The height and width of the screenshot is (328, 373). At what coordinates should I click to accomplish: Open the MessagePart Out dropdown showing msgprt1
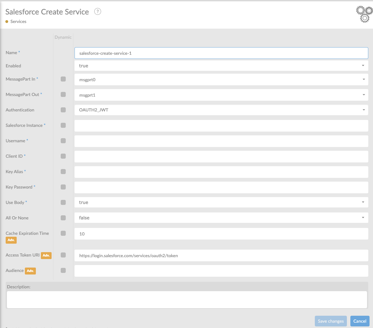click(221, 95)
